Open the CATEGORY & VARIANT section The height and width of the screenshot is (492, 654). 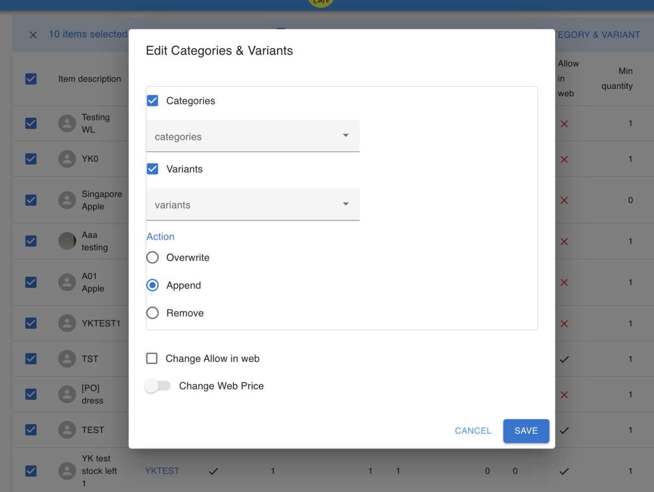click(x=597, y=34)
